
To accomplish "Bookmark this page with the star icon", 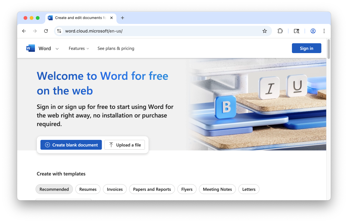I will [265, 31].
